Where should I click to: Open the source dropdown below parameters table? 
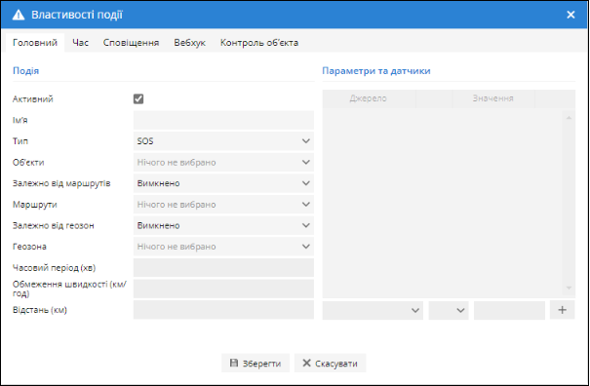point(373,310)
